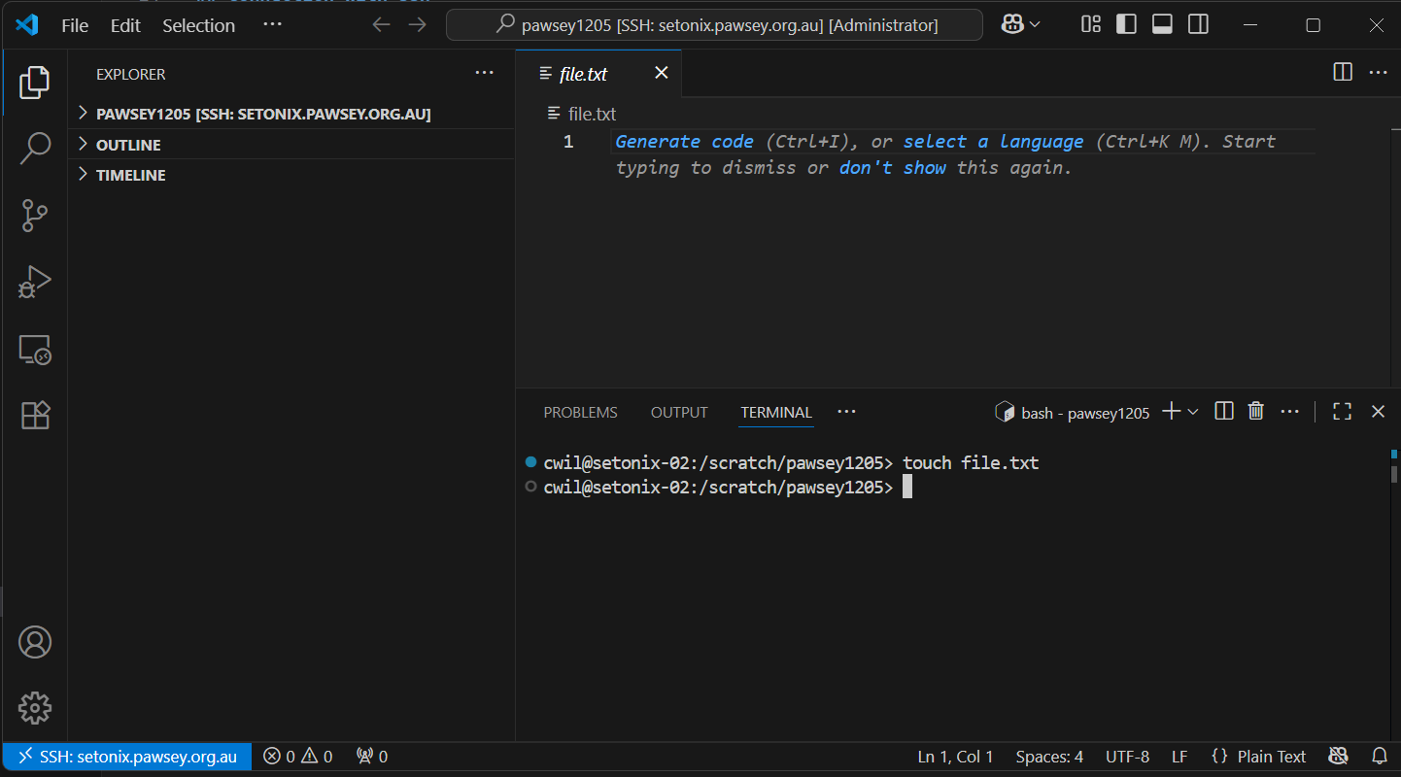Open the Run and Debug view
The height and width of the screenshot is (777, 1401).
(x=35, y=283)
